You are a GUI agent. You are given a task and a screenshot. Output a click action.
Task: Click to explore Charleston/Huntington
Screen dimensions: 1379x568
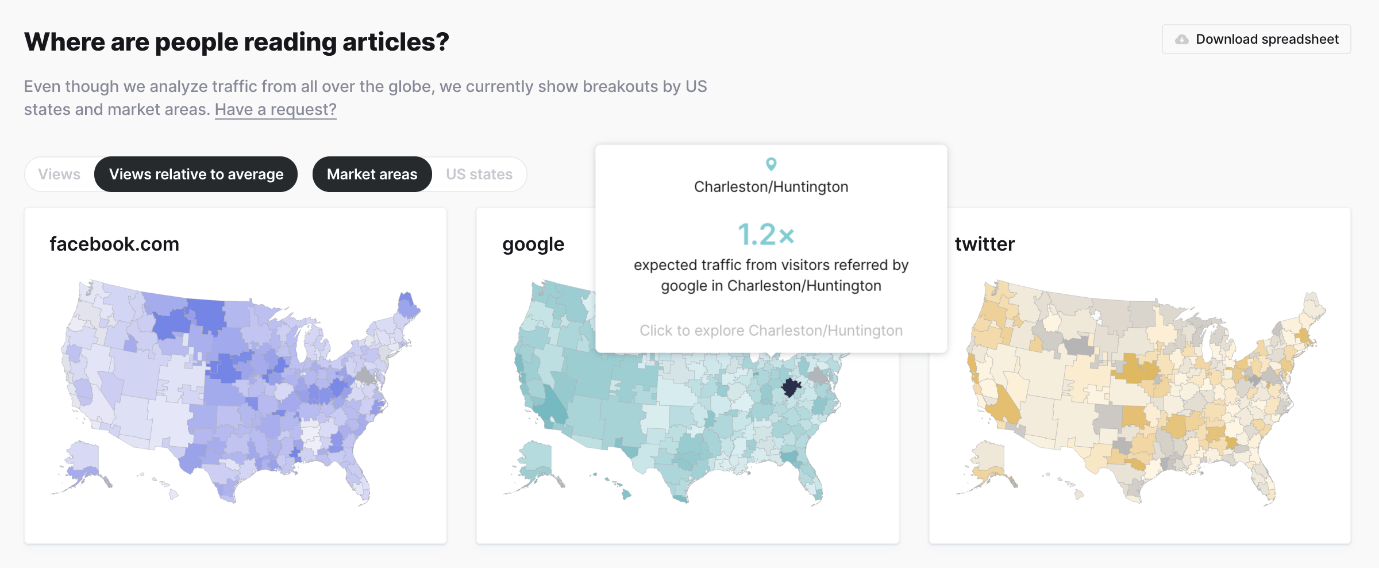771,330
